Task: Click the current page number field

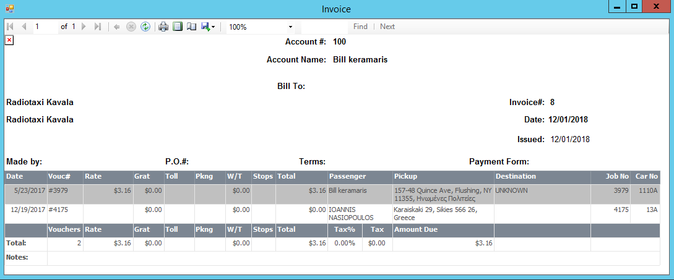Action: (x=45, y=27)
